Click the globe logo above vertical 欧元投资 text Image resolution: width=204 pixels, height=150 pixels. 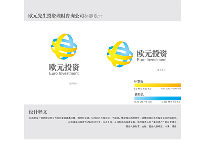point(64,47)
